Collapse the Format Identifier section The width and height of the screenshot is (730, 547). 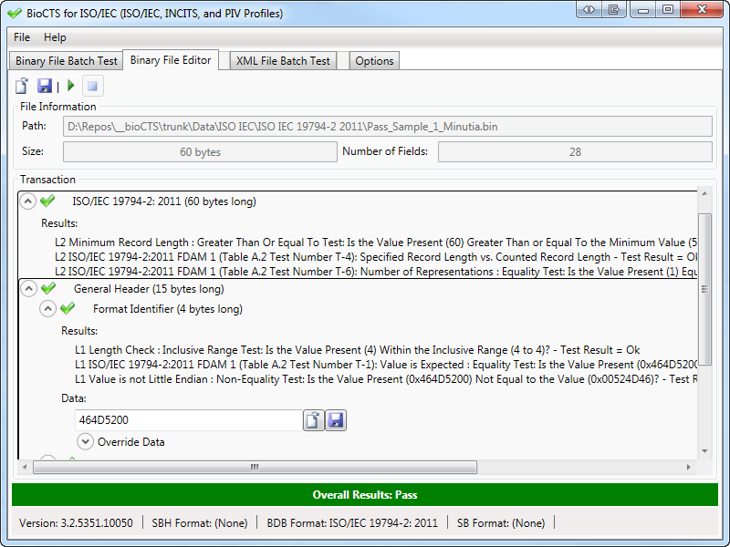pyautogui.click(x=47, y=309)
